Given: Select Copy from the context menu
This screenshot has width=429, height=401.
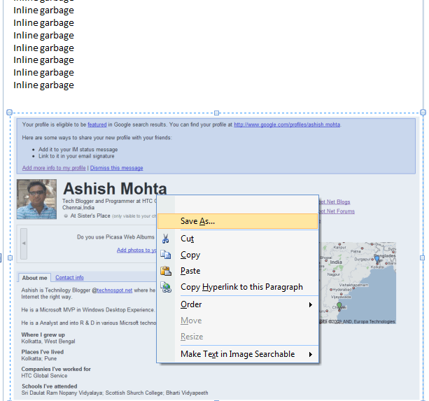Looking at the screenshot, I should tap(237, 255).
